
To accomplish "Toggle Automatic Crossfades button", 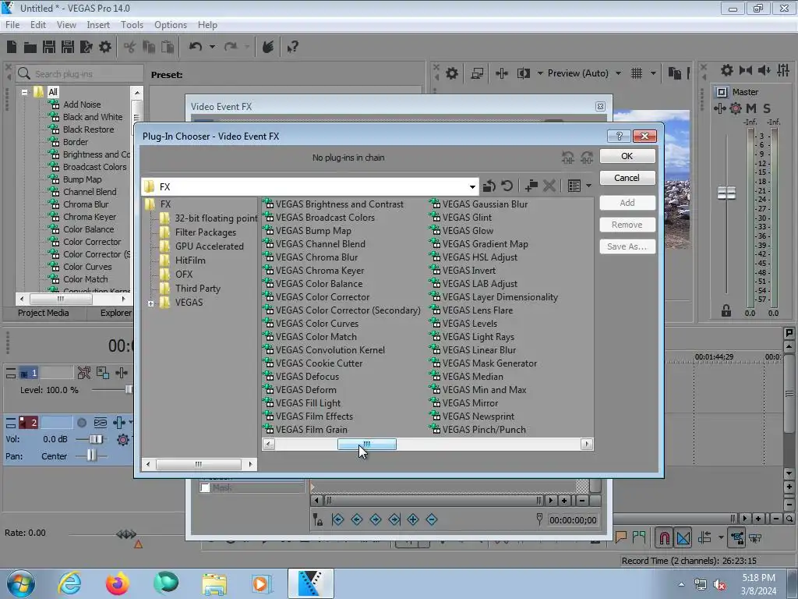I will point(683,537).
